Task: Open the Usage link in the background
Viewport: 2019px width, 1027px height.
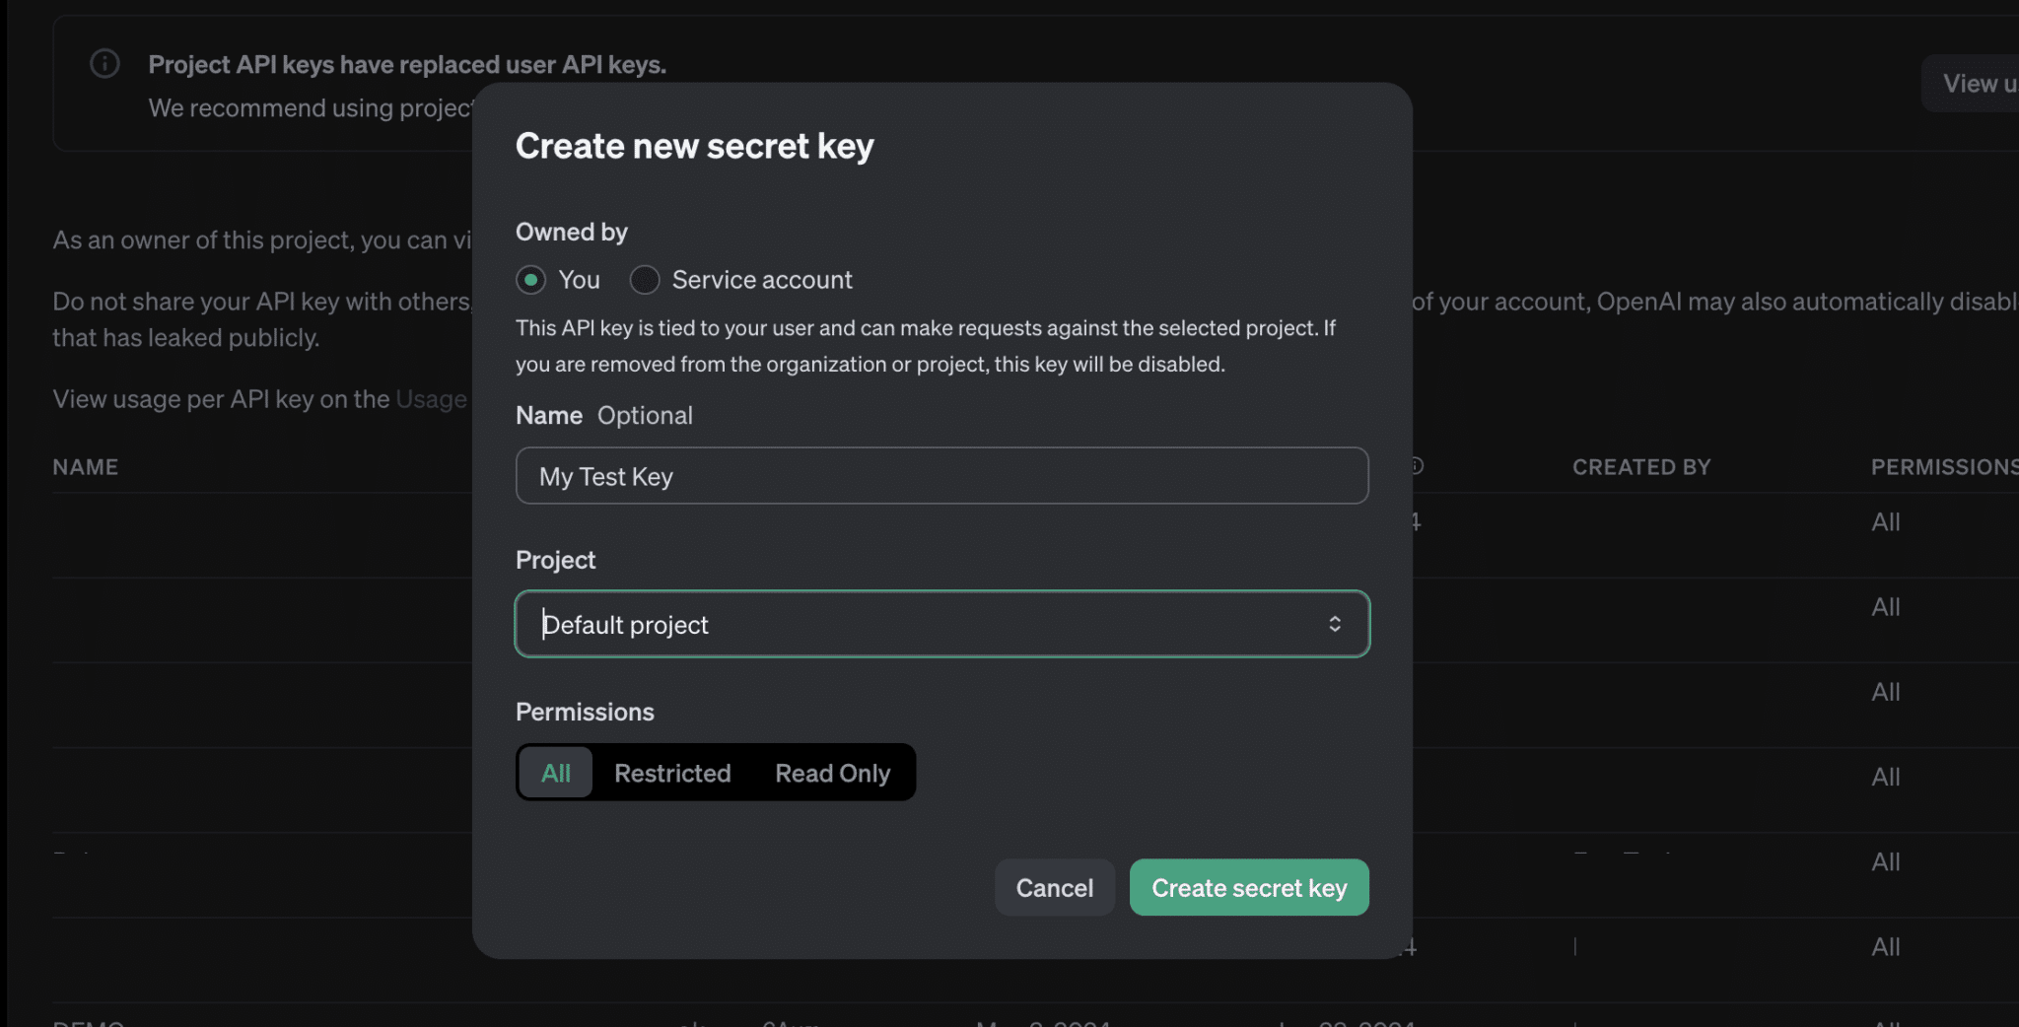Action: pyautogui.click(x=432, y=399)
